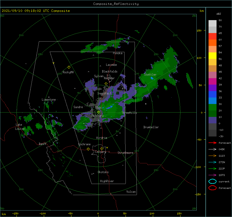Click the Sundre city label
Screen dimensions: 232x217
[x=78, y=107]
